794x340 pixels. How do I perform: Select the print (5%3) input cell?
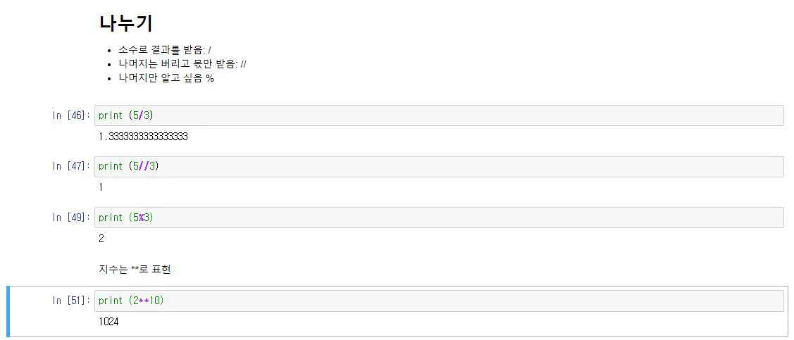click(x=438, y=218)
